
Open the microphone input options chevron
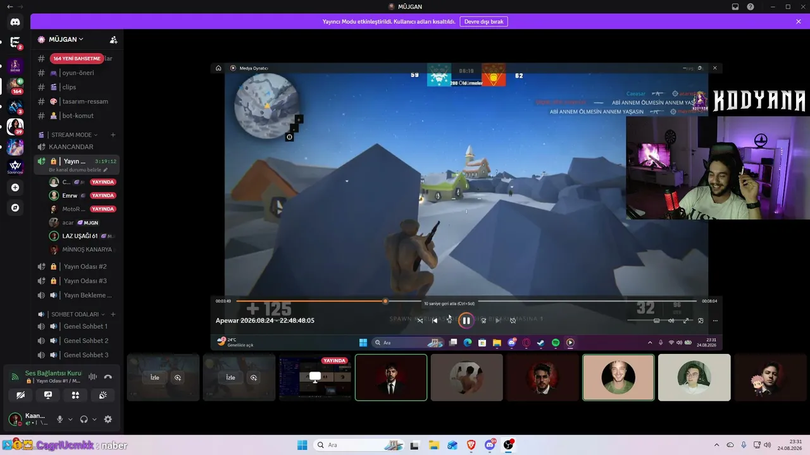point(70,419)
